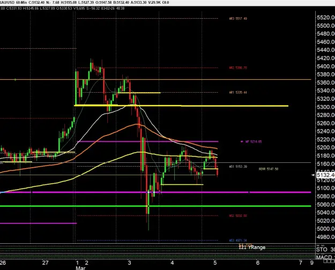Click the 4980.00 price axis label
The image size is (335, 270).
click(326, 237)
